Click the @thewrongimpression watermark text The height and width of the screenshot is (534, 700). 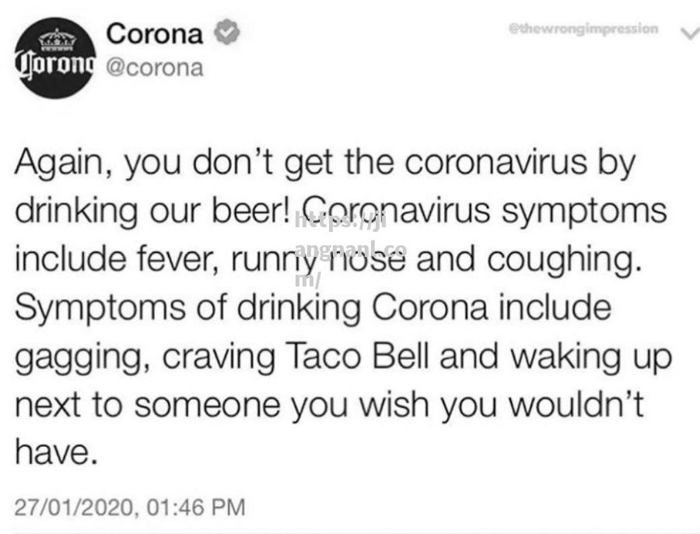click(583, 29)
